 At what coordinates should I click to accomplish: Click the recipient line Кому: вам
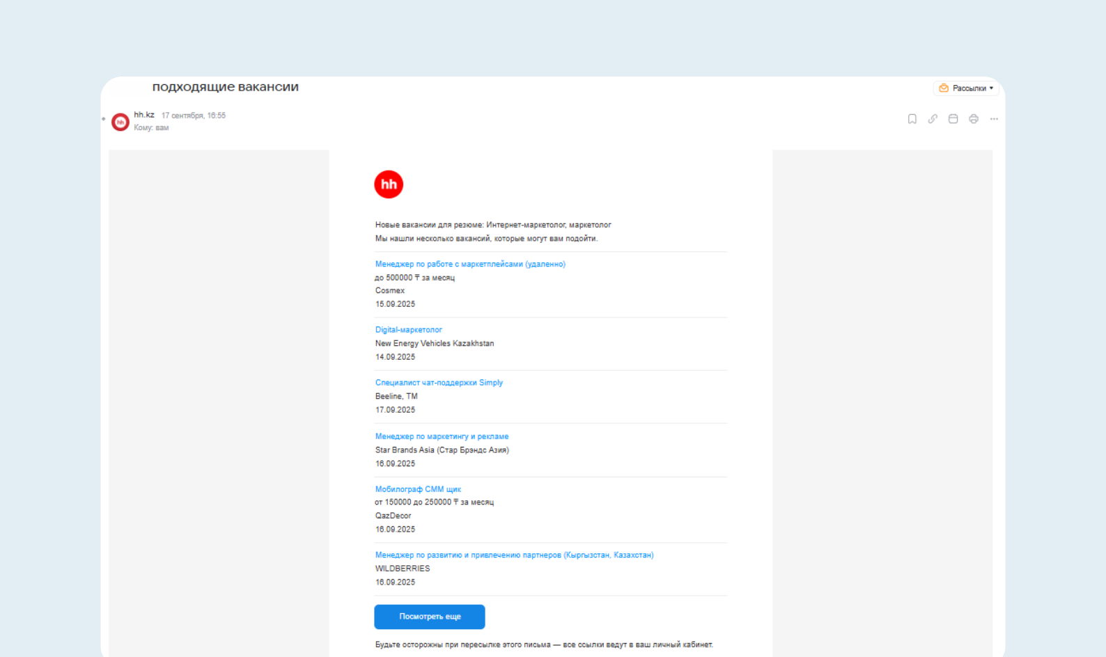[x=151, y=128]
